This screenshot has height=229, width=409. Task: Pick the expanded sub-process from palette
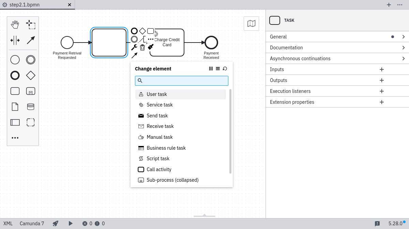click(x=31, y=91)
